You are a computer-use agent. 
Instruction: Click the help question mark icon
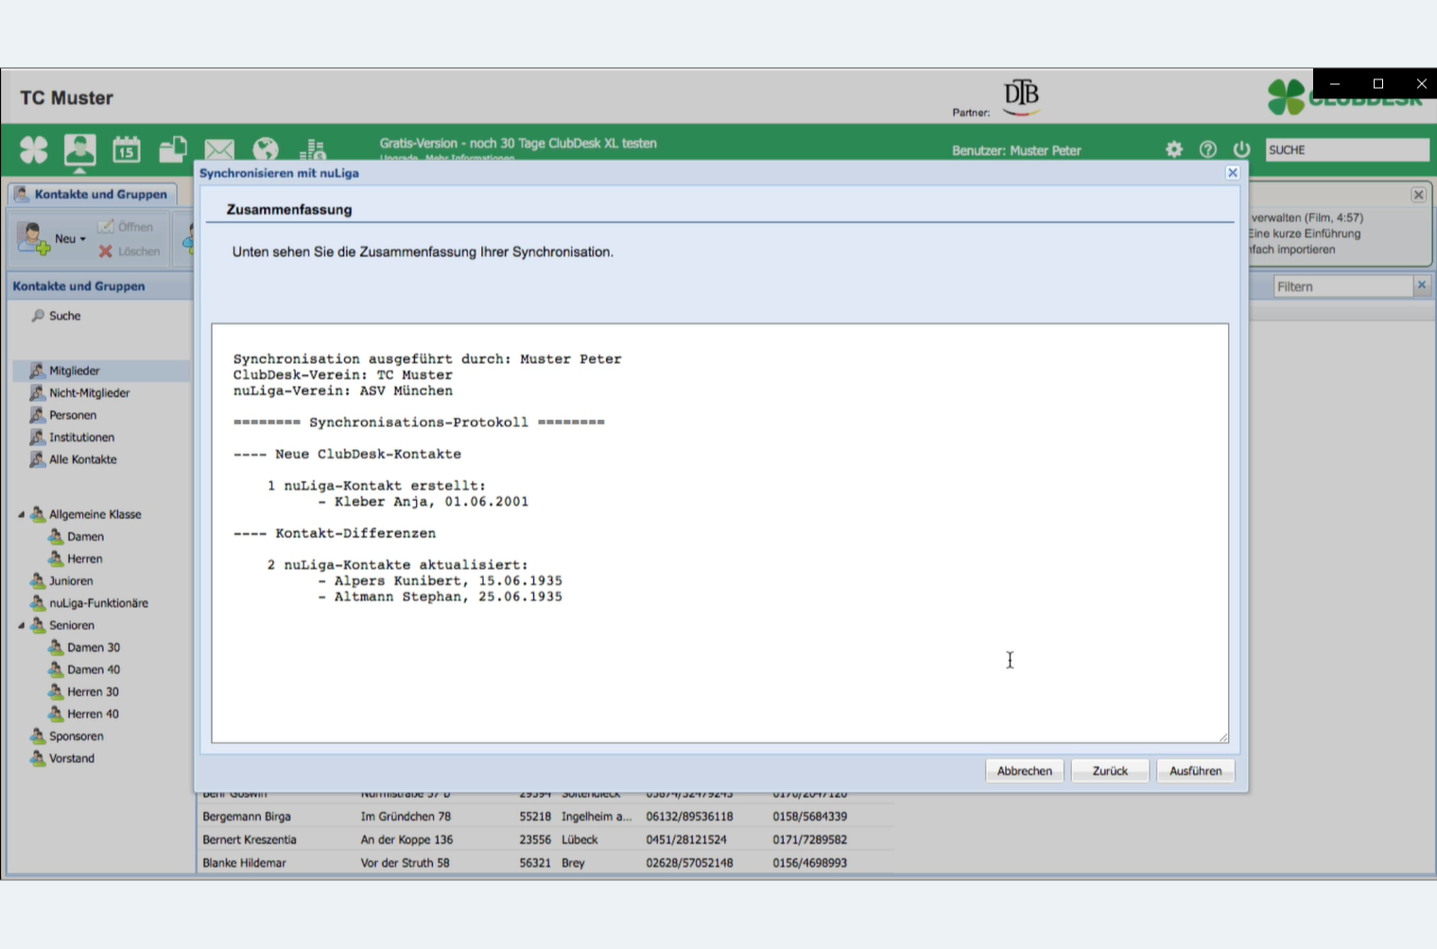click(x=1207, y=149)
